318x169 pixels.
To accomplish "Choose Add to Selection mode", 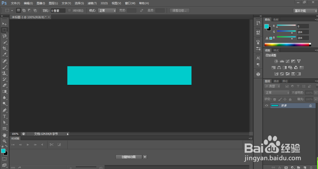I will (24, 10).
